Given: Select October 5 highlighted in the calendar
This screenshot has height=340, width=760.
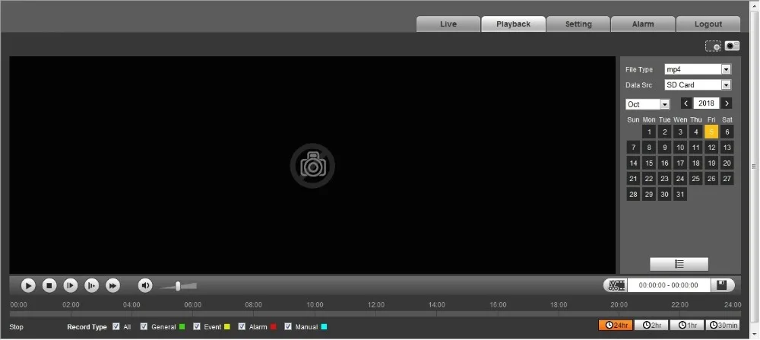Looking at the screenshot, I should [x=711, y=132].
